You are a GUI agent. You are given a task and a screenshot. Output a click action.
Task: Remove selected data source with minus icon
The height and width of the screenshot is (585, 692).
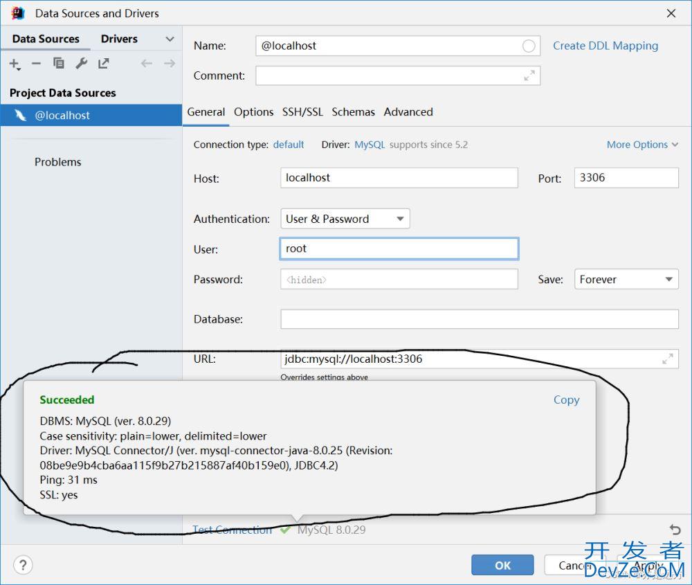pyautogui.click(x=36, y=64)
